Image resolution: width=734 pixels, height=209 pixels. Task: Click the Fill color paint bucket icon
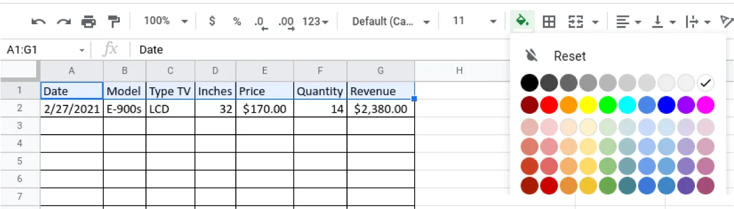(x=523, y=21)
